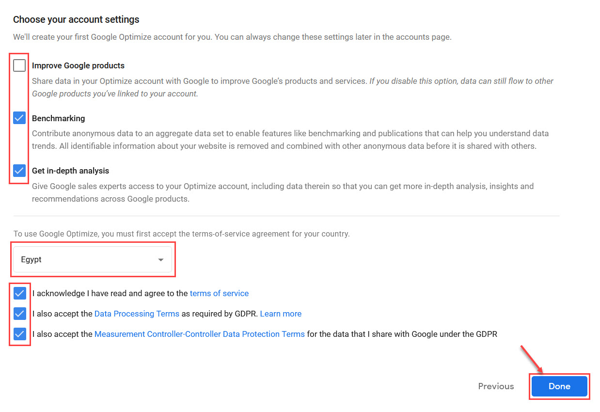The image size is (600, 412).
Task: Click the Choose your account settings heading
Action: click(76, 20)
